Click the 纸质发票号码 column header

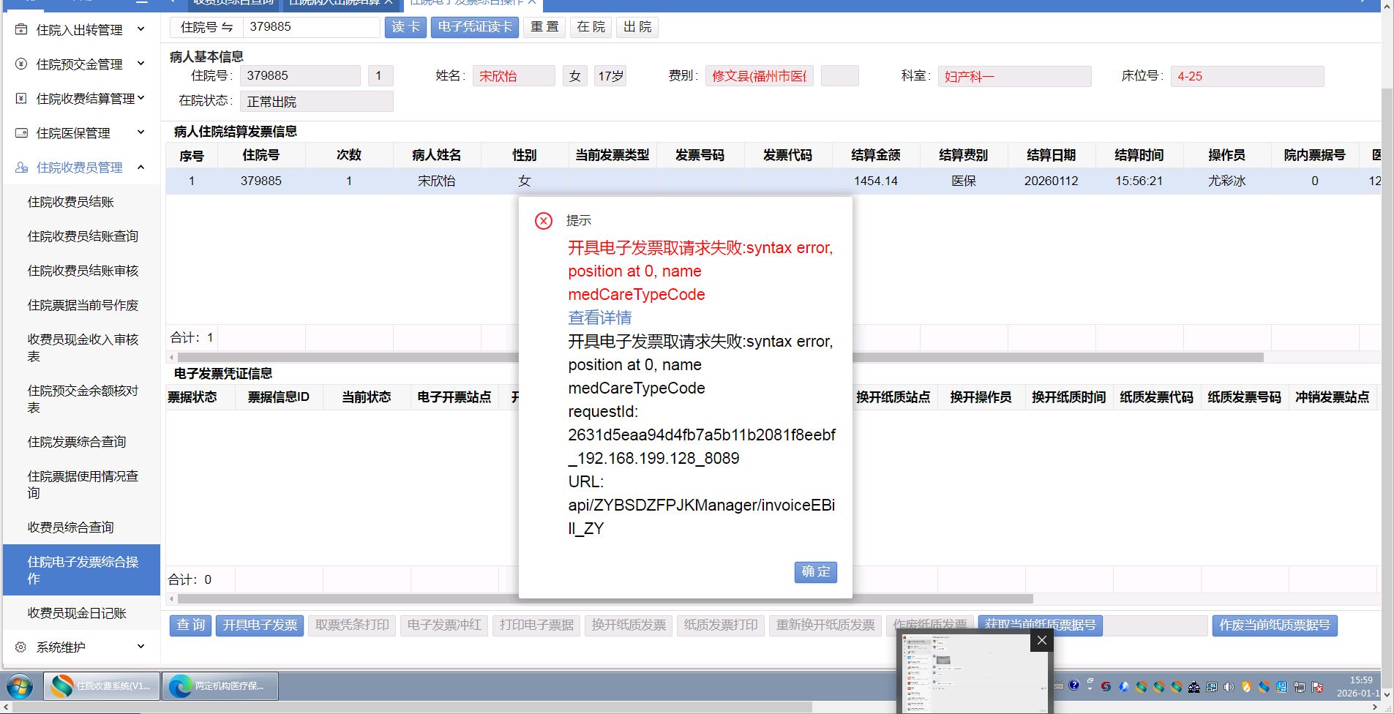coord(1245,397)
